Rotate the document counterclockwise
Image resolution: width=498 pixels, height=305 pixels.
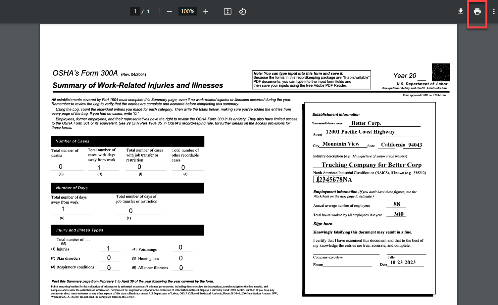(x=242, y=12)
